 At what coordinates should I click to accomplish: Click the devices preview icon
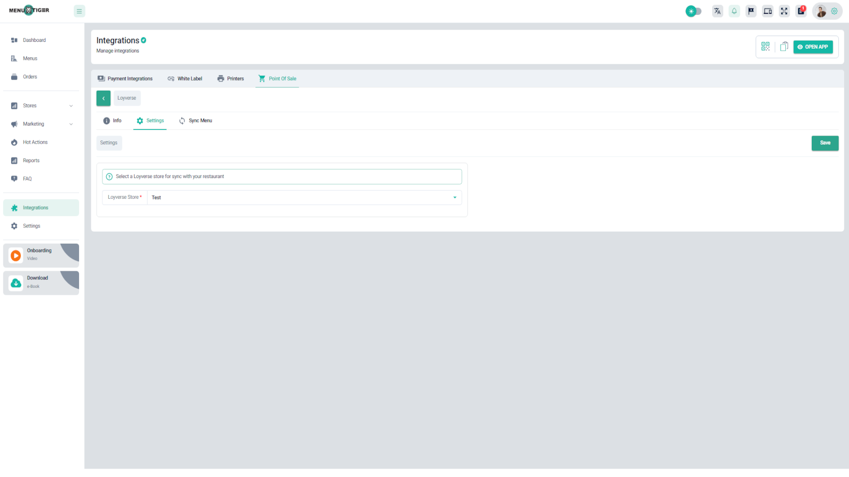click(768, 11)
